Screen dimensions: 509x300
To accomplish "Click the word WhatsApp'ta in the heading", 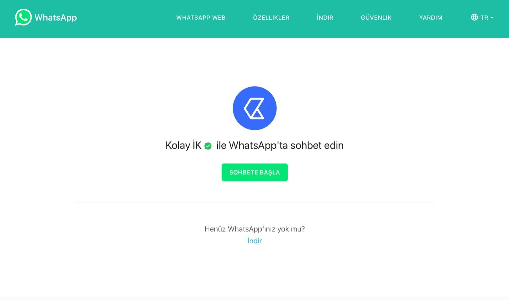I will [x=258, y=146].
